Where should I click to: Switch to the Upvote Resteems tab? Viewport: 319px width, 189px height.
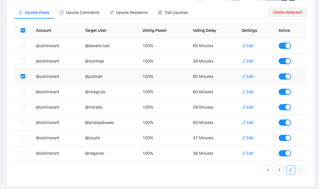pyautogui.click(x=129, y=12)
